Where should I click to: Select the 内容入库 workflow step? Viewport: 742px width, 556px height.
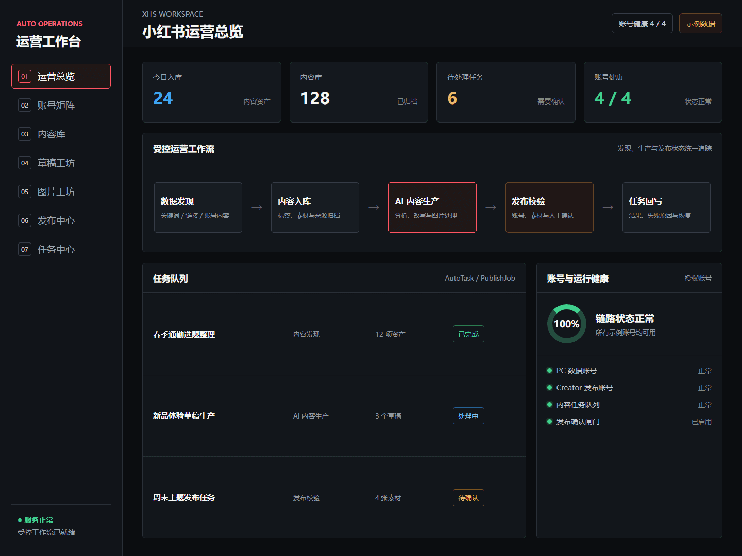click(315, 207)
